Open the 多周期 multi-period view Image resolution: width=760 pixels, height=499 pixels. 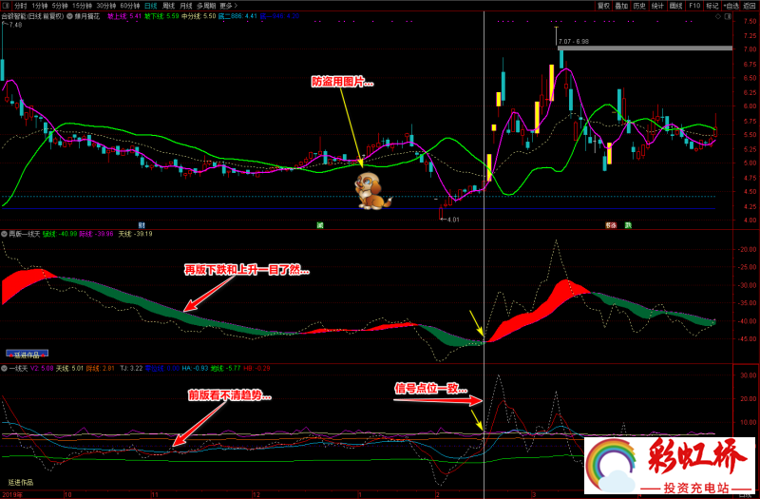point(206,6)
